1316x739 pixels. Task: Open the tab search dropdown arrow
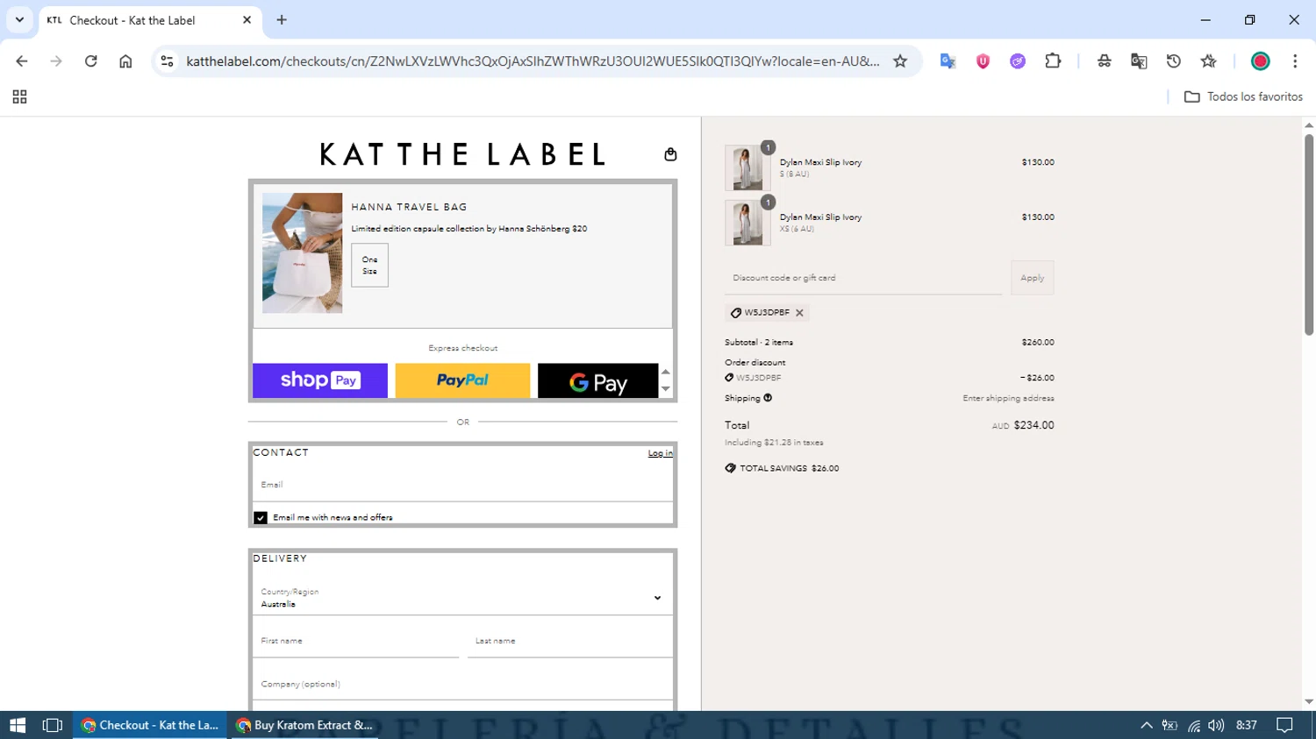pyautogui.click(x=19, y=19)
